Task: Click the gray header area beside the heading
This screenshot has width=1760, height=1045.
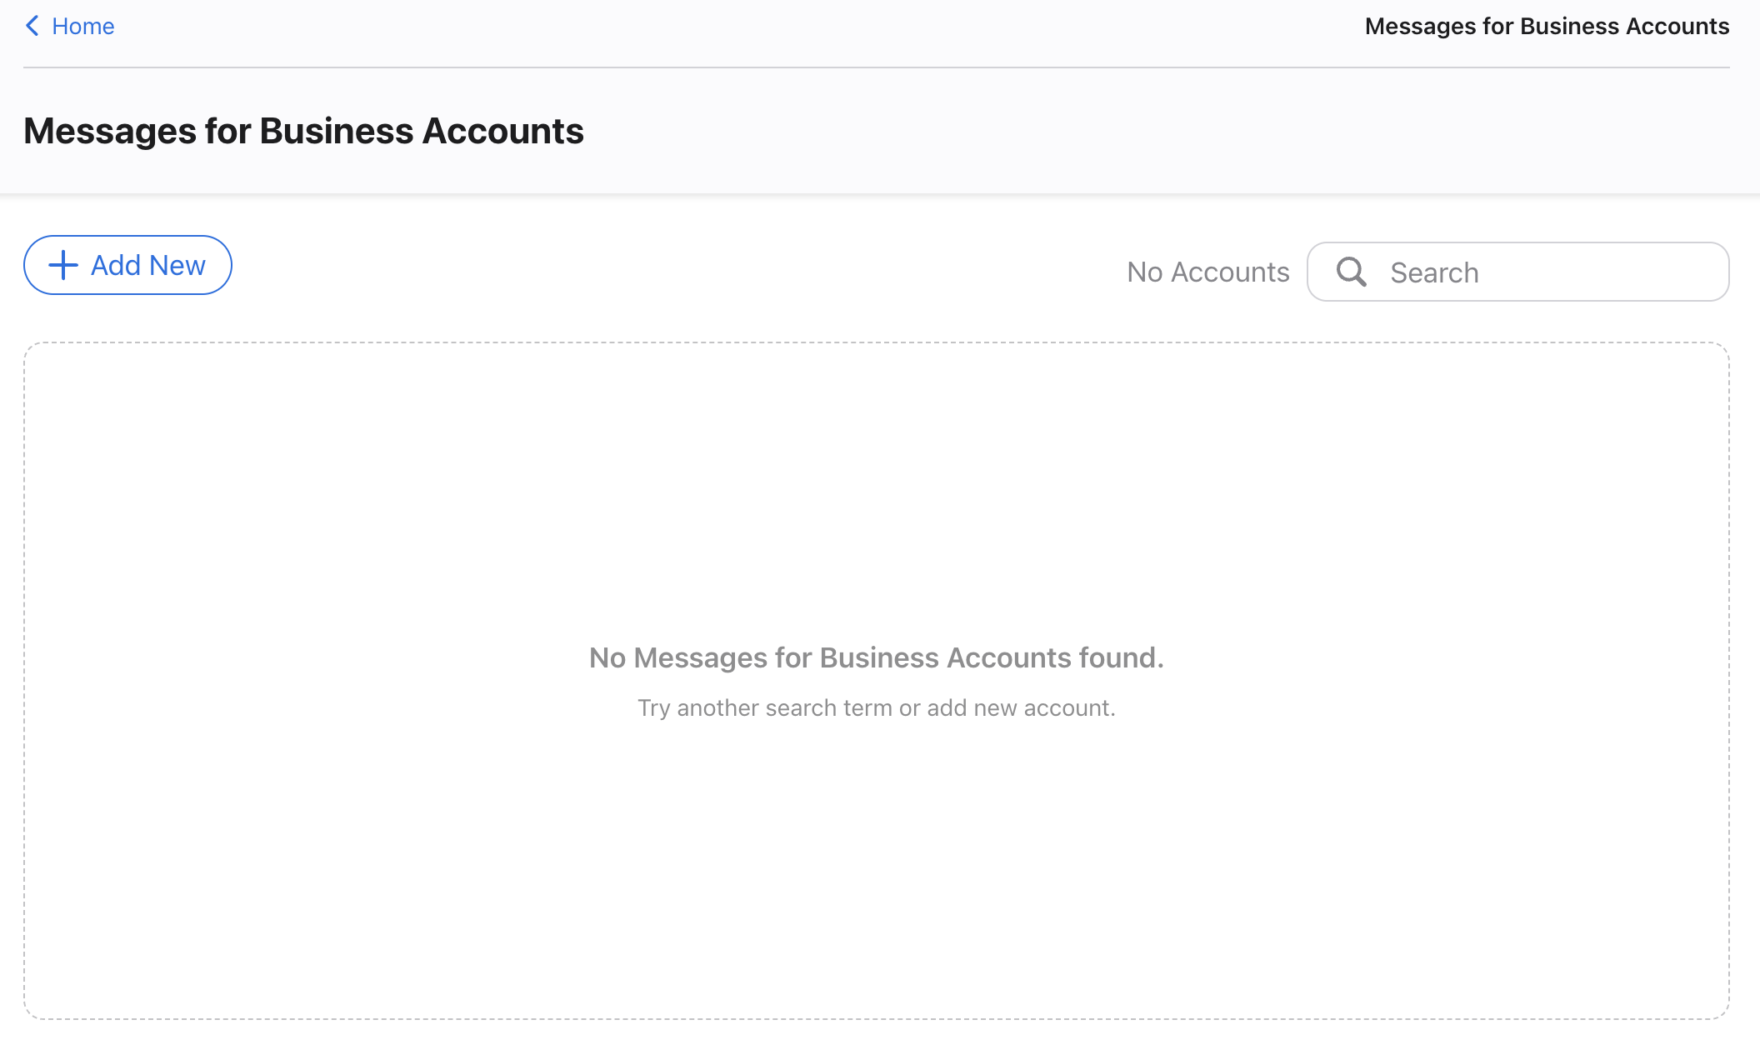Action: [x=1167, y=132]
